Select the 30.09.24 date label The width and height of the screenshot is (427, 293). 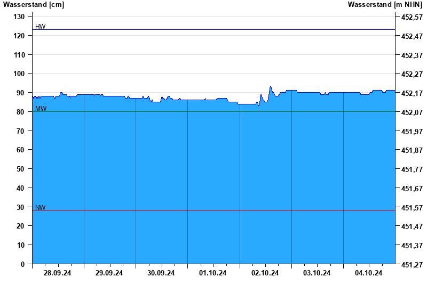tap(161, 273)
